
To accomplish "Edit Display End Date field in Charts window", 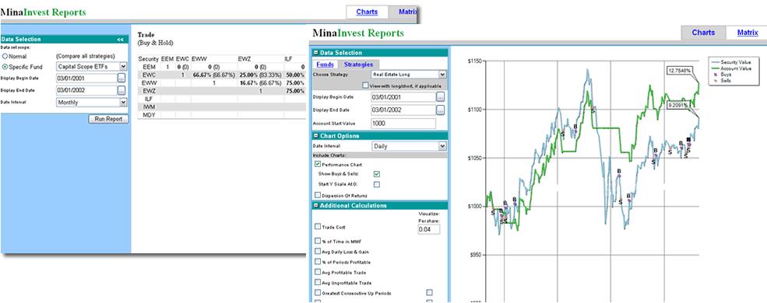I will [x=403, y=110].
